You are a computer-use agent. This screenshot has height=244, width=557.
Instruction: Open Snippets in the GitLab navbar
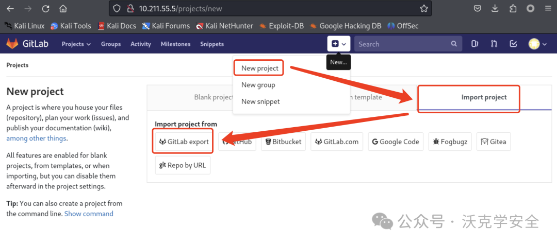212,44
